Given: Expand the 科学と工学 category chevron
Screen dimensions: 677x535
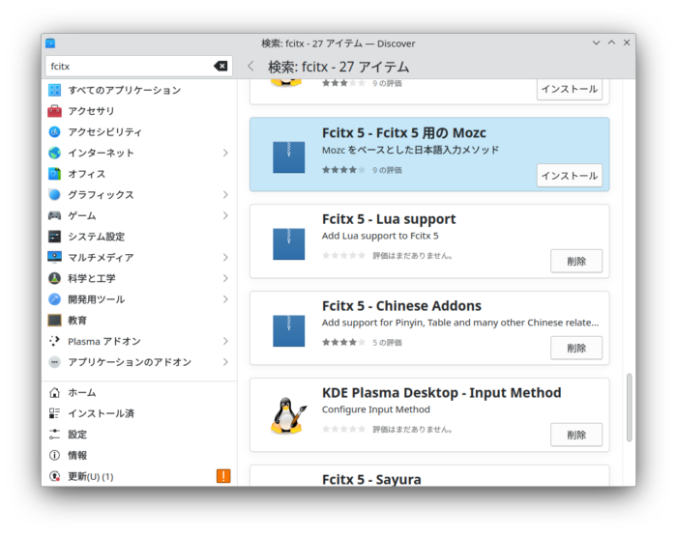Looking at the screenshot, I should click(x=225, y=278).
